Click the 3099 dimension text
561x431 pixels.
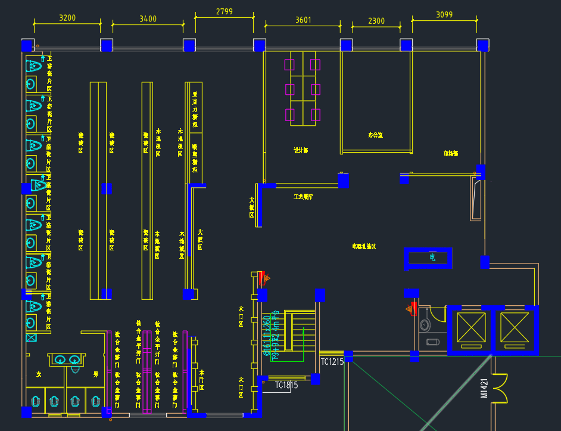point(444,14)
